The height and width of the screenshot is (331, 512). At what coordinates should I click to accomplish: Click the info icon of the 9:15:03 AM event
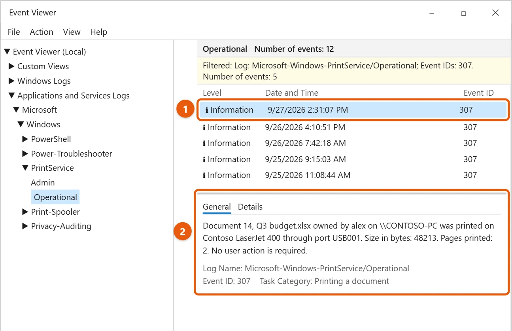click(x=204, y=159)
